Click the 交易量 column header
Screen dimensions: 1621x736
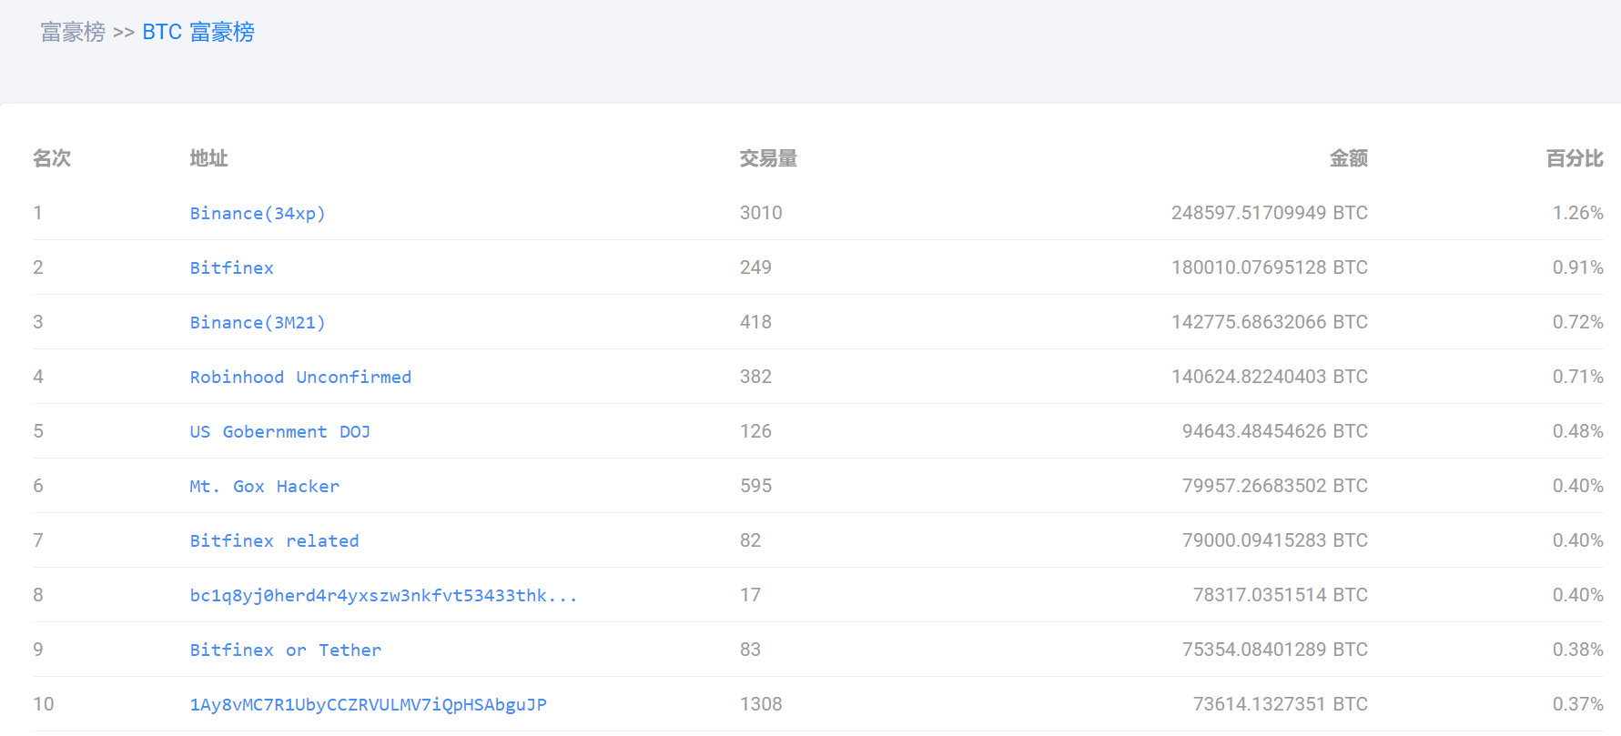(768, 158)
